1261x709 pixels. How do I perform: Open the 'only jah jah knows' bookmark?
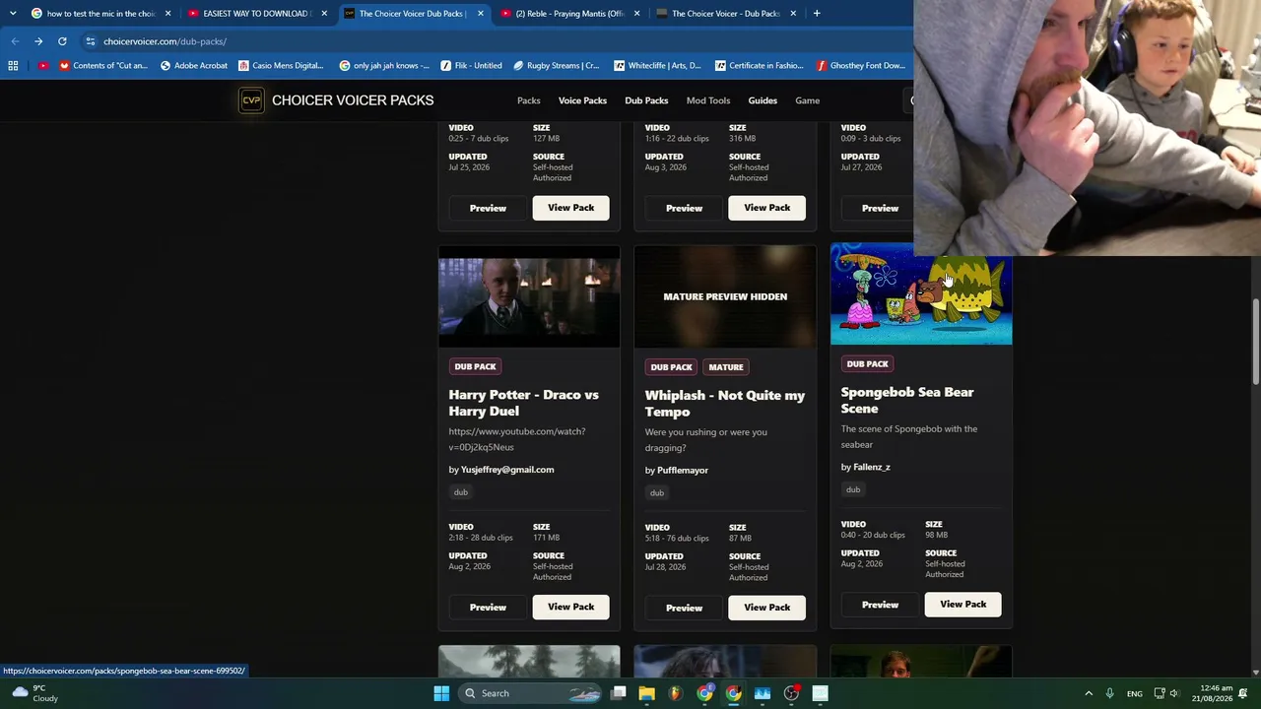384,66
